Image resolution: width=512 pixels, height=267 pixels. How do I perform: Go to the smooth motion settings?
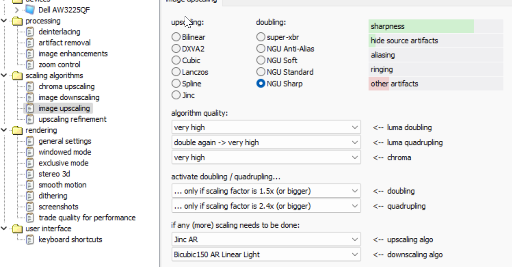[62, 185]
